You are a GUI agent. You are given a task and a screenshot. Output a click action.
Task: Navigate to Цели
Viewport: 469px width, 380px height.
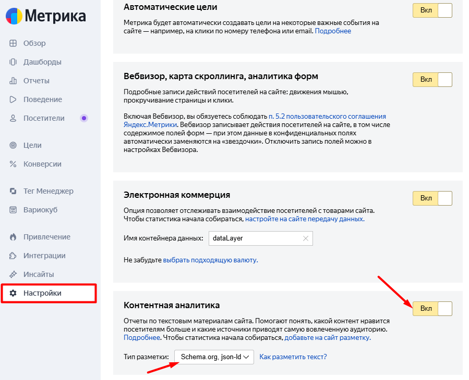pyautogui.click(x=32, y=145)
